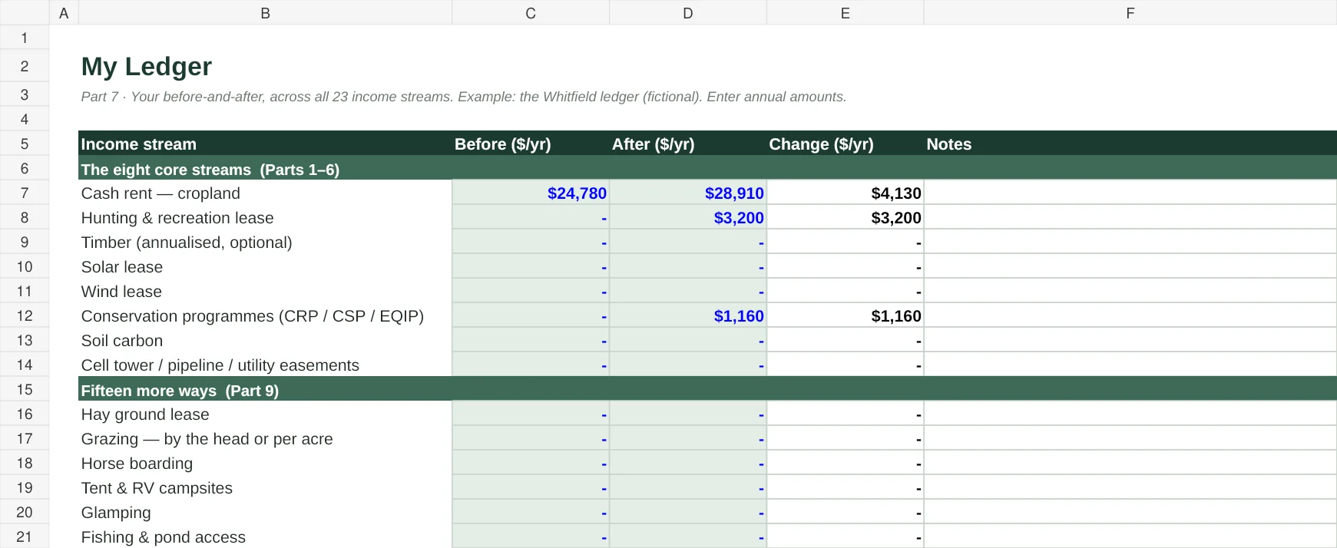The image size is (1337, 548).
Task: Select column E header
Action: [846, 13]
